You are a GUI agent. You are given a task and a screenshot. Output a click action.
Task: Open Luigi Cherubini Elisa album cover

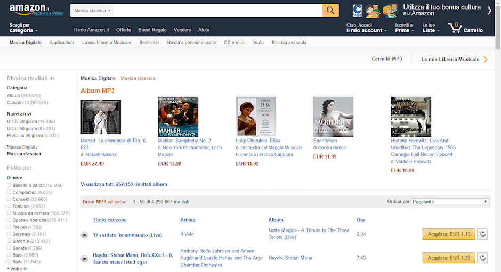256,117
